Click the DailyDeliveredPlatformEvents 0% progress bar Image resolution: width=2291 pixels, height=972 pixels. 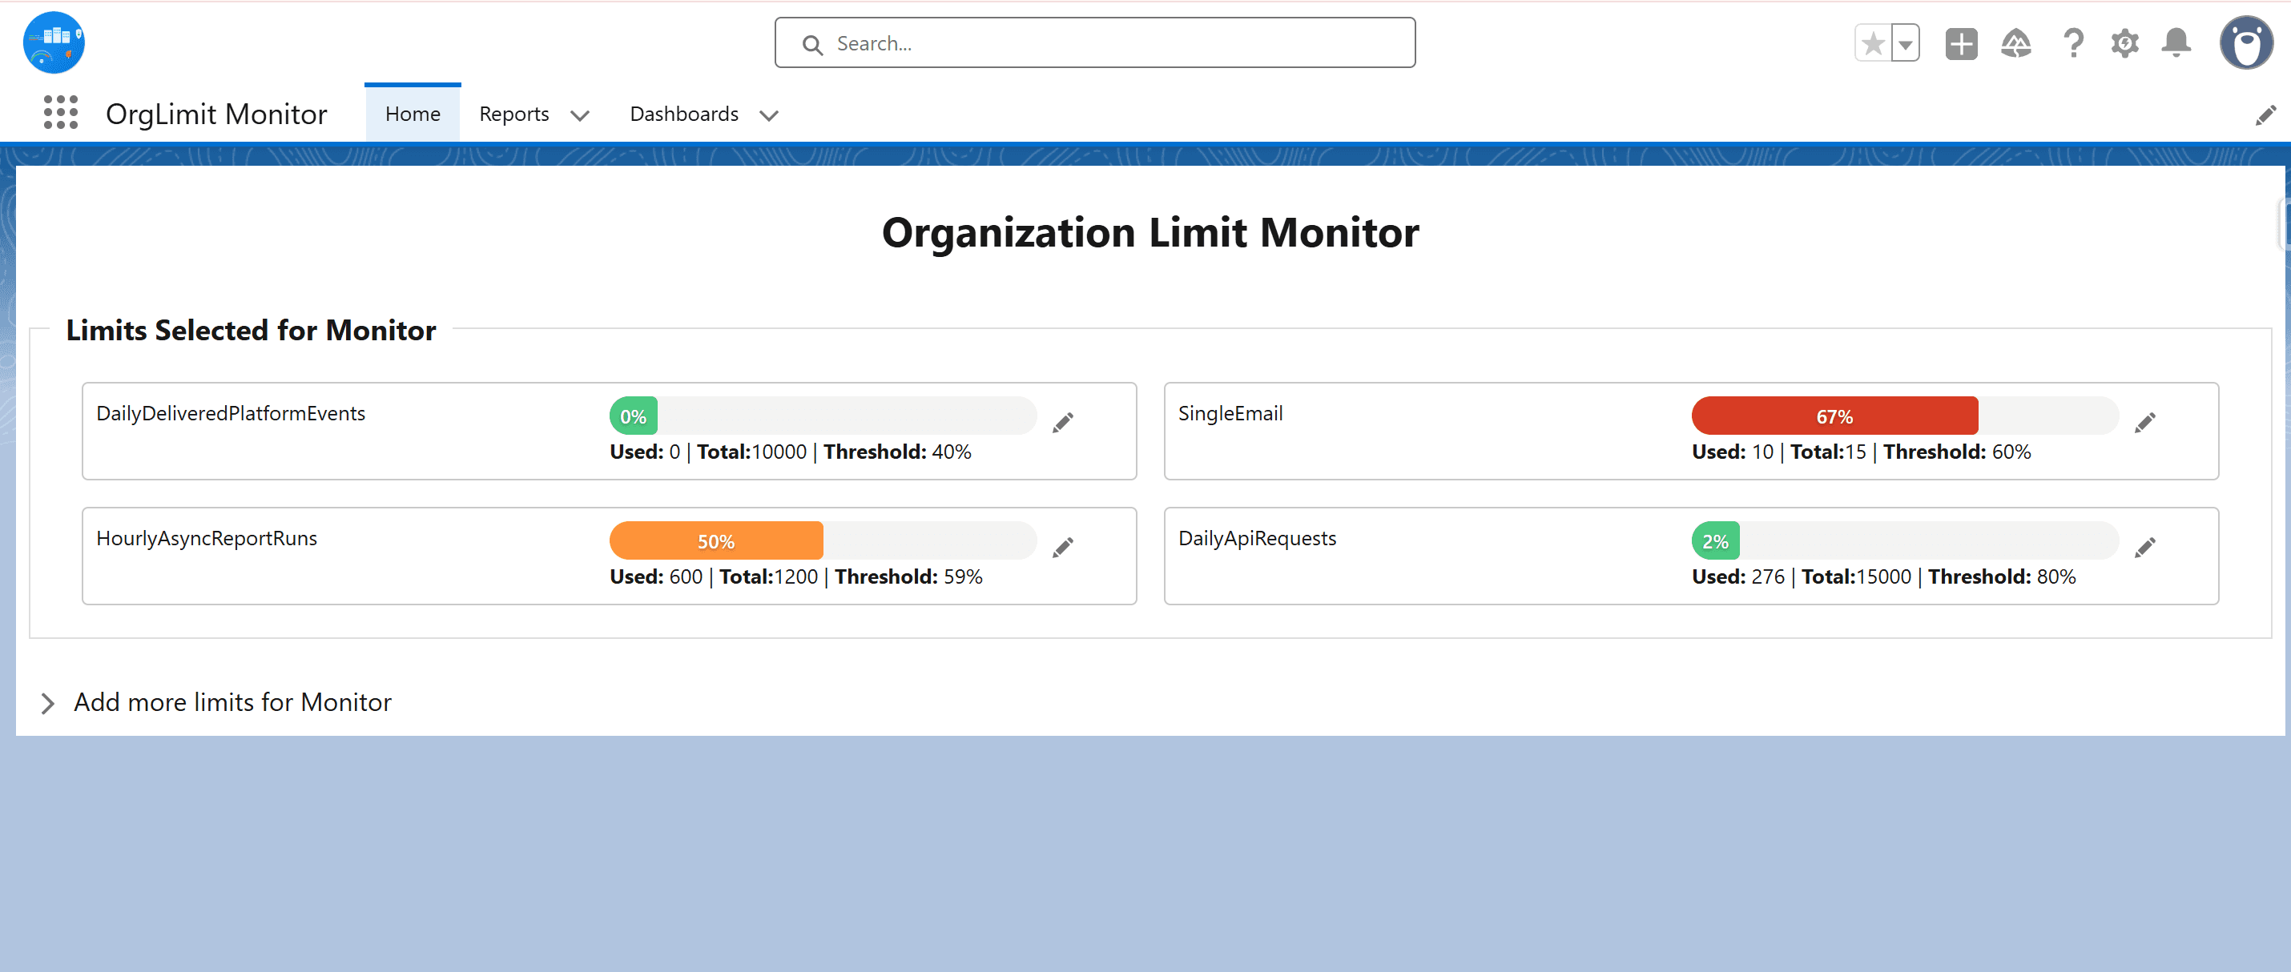[x=823, y=416]
